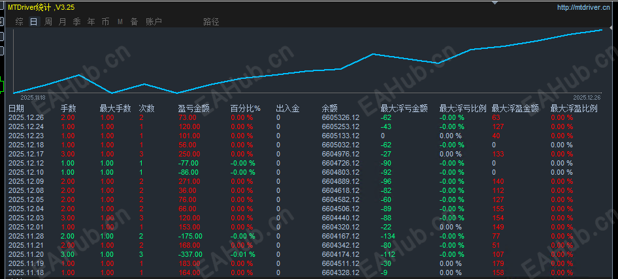Viewport: 618px width, 279px height.
Task: Click the balance 6604889.12
Action: [340, 181]
